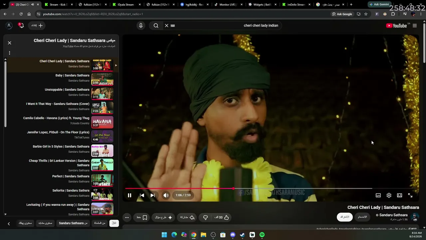The height and width of the screenshot is (240, 426).
Task: Open Discord from the taskbar
Action: tap(233, 235)
